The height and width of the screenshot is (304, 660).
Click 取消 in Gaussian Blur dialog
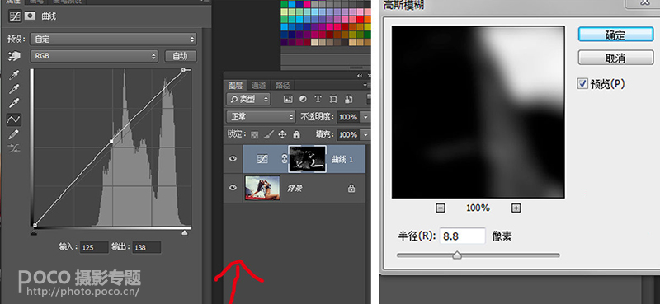615,58
